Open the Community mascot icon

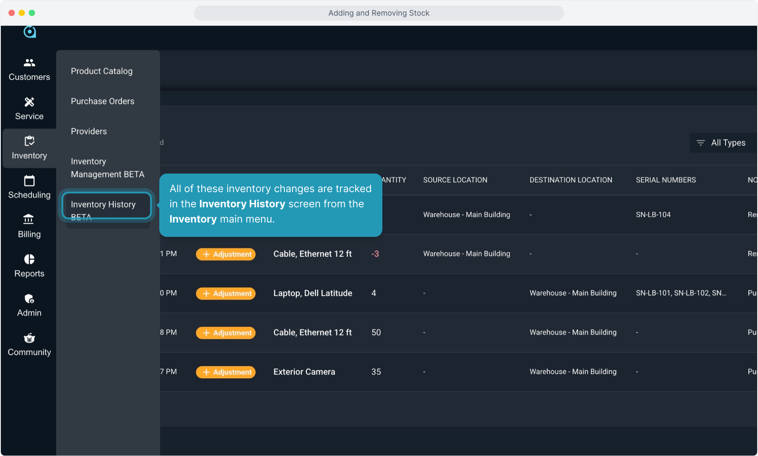29,338
